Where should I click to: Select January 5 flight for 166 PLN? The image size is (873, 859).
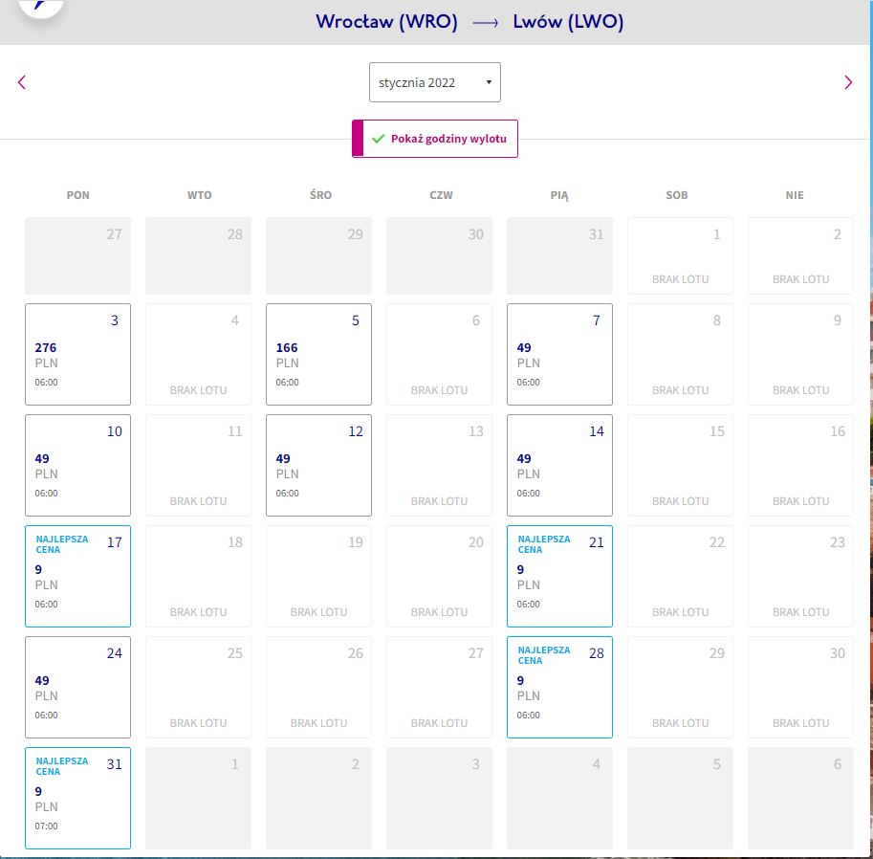point(319,354)
